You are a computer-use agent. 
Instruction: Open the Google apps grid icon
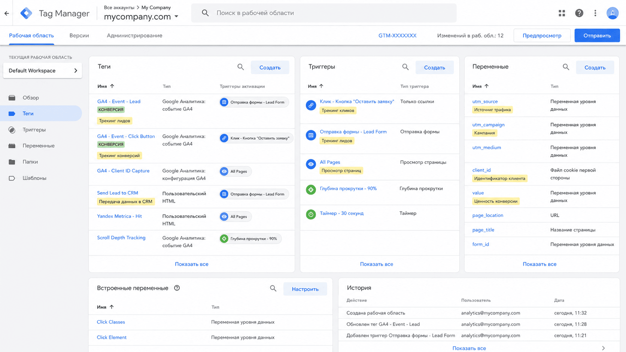click(562, 13)
